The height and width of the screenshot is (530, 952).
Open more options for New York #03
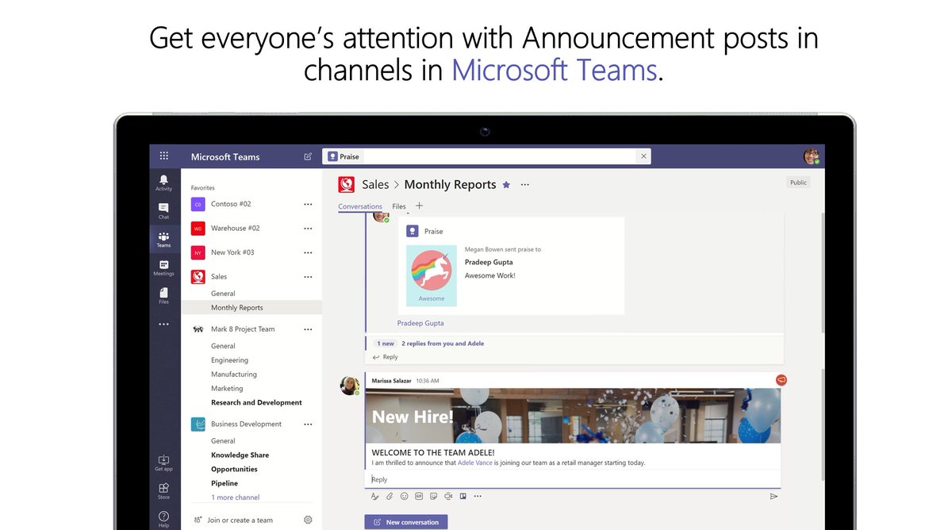pyautogui.click(x=308, y=252)
